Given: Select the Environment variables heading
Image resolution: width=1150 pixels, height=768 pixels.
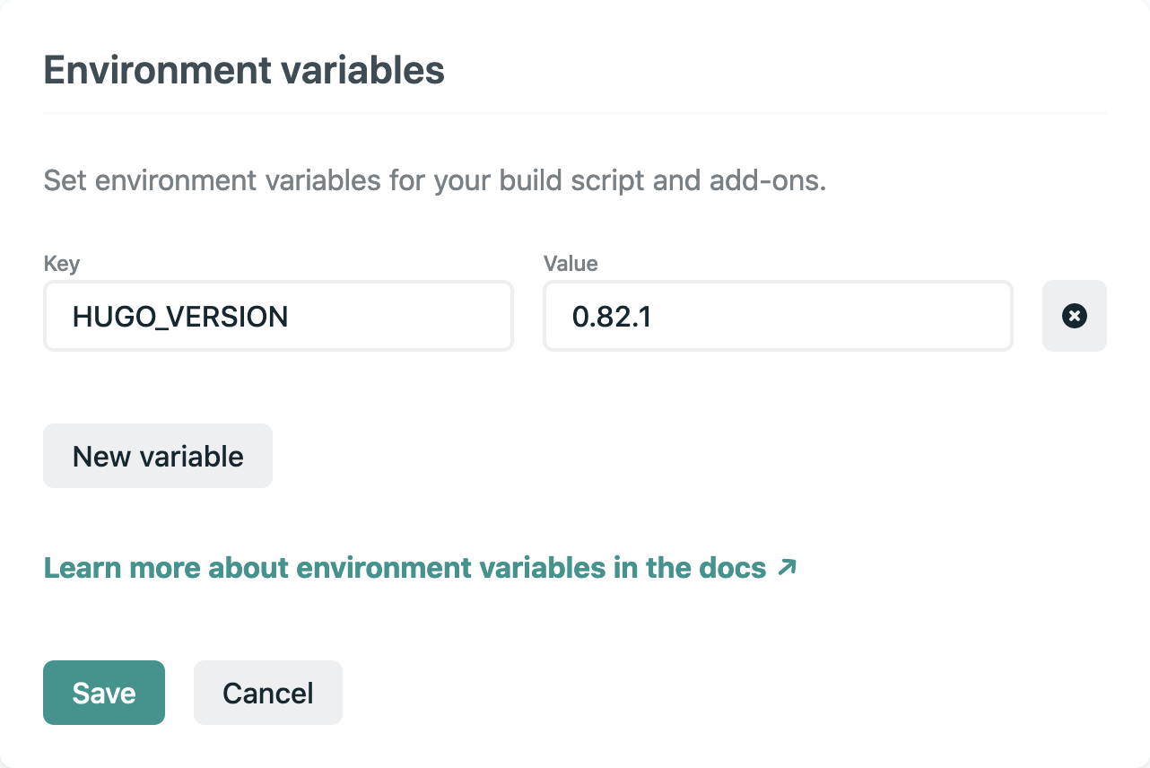Looking at the screenshot, I should pyautogui.click(x=244, y=70).
